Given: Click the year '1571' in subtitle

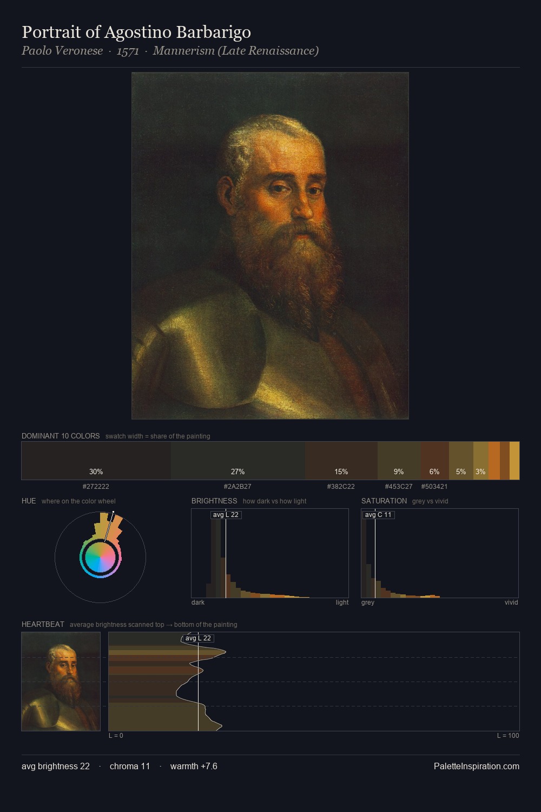Looking at the screenshot, I should pyautogui.click(x=128, y=51).
